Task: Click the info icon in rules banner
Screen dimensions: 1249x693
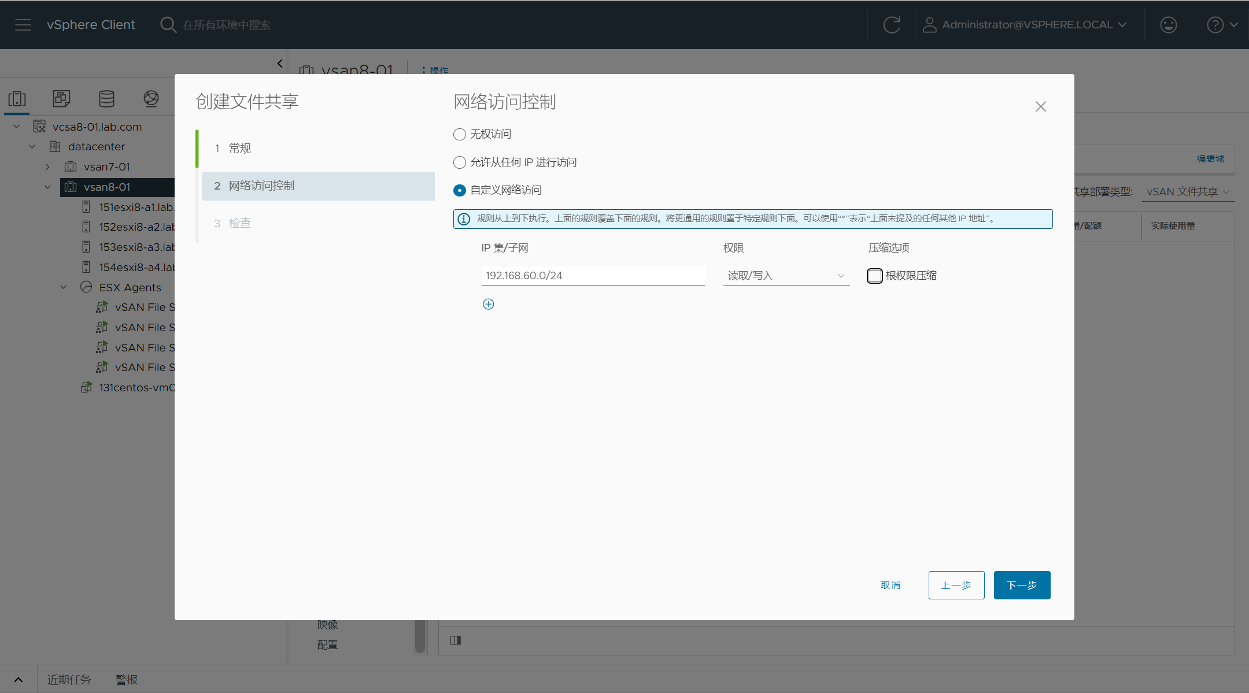Action: tap(464, 219)
